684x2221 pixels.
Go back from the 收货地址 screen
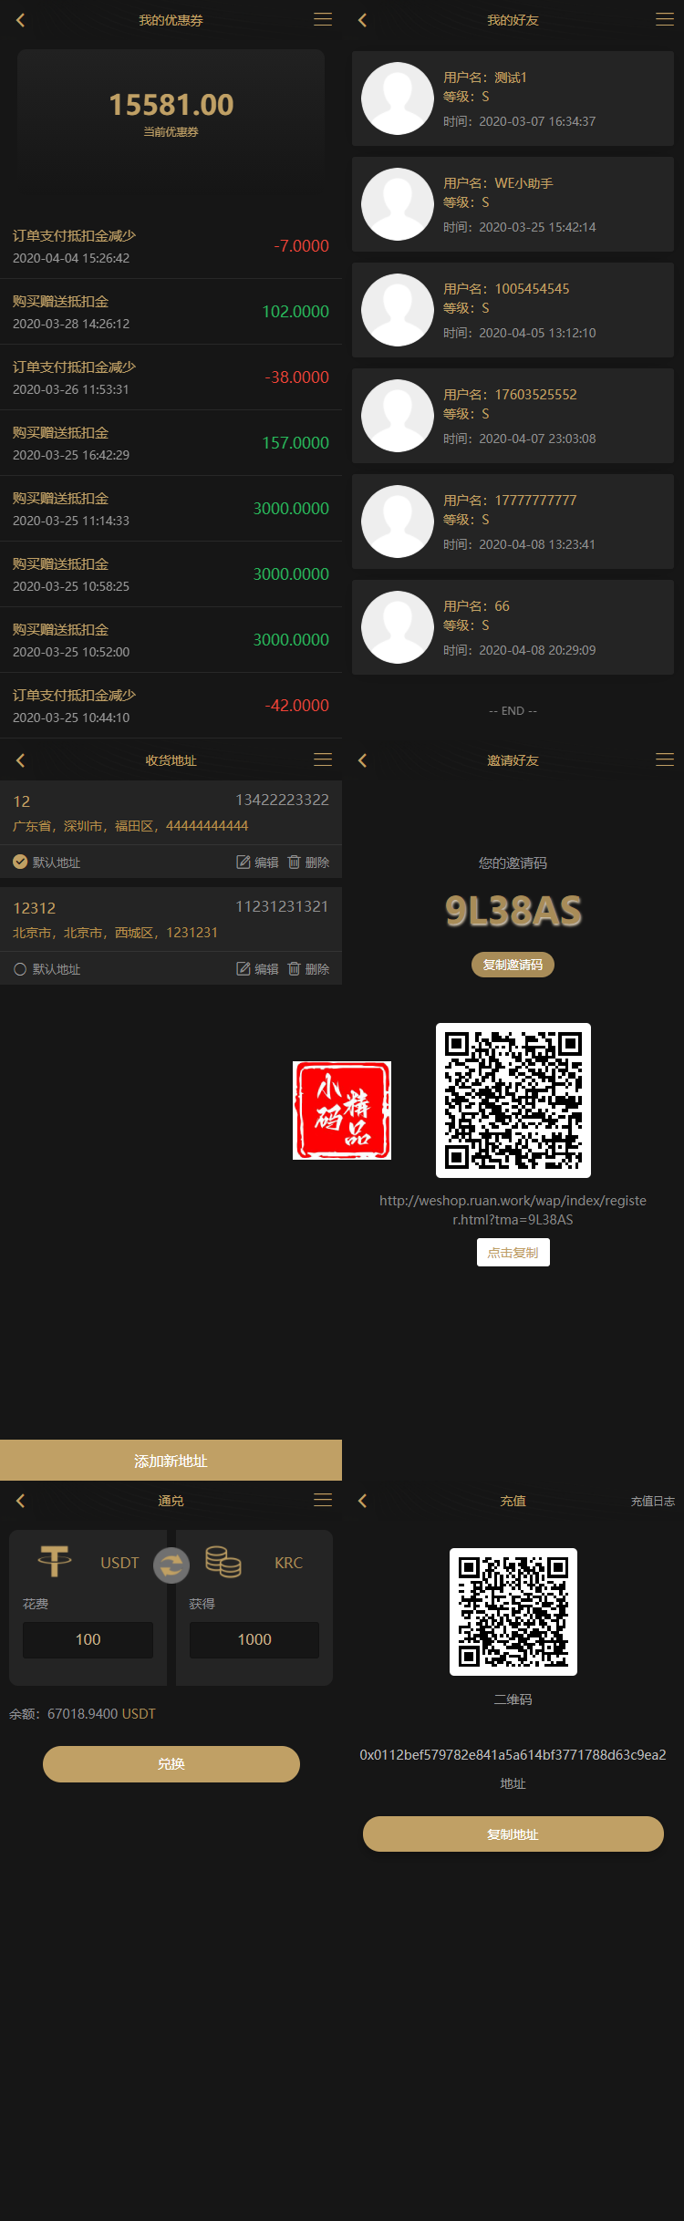[20, 760]
